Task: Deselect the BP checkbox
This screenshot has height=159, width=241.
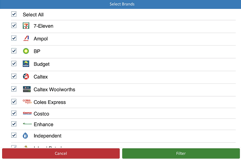Action: 14,51
